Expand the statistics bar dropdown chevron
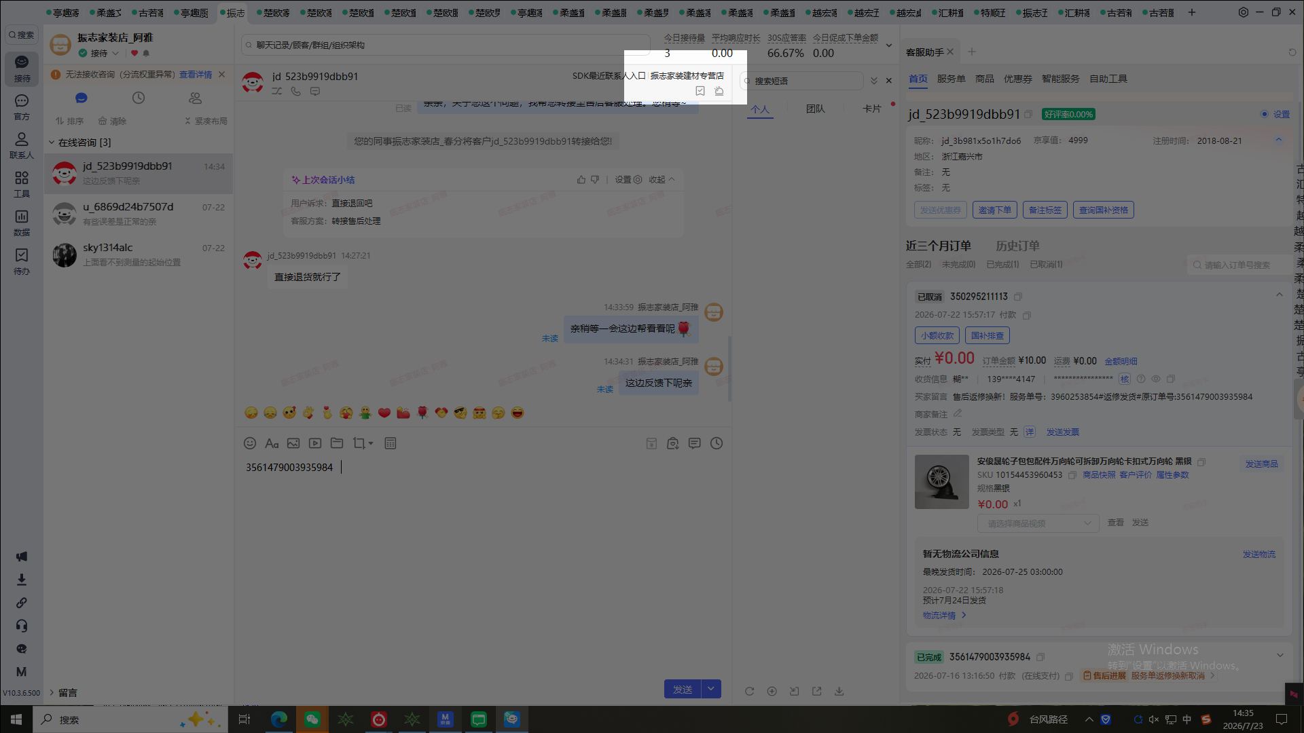Screen dimensions: 1304x733 click(889, 45)
